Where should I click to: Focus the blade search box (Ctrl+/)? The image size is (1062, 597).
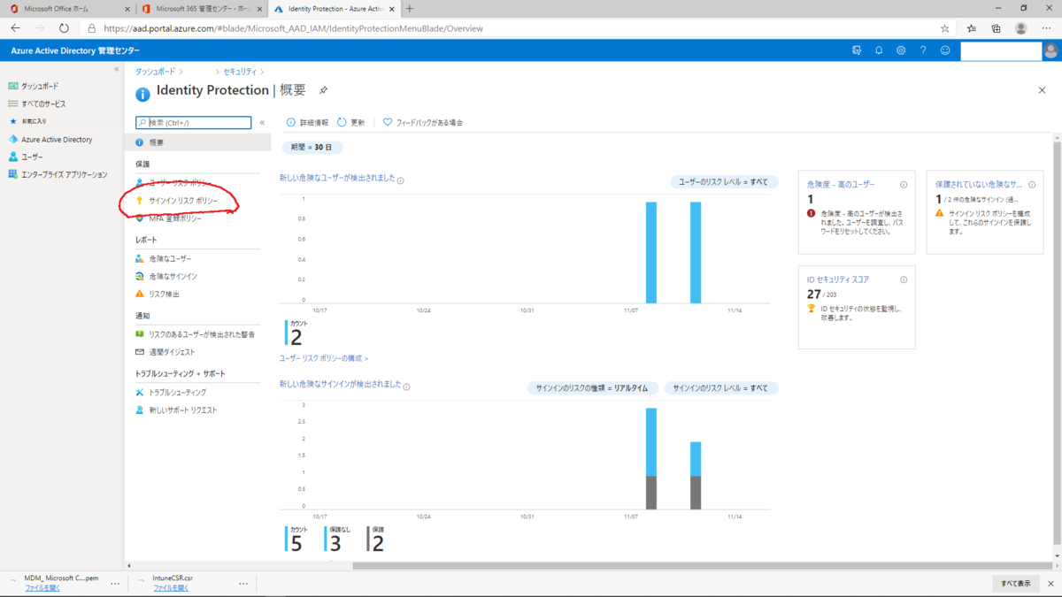(194, 123)
